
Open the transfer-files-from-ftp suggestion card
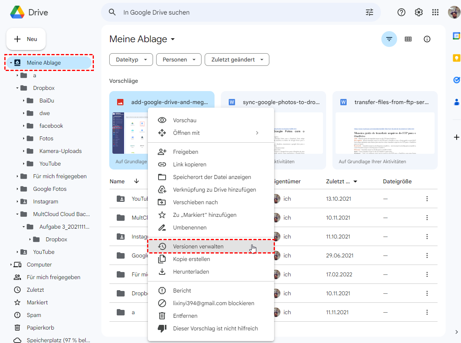point(385,130)
